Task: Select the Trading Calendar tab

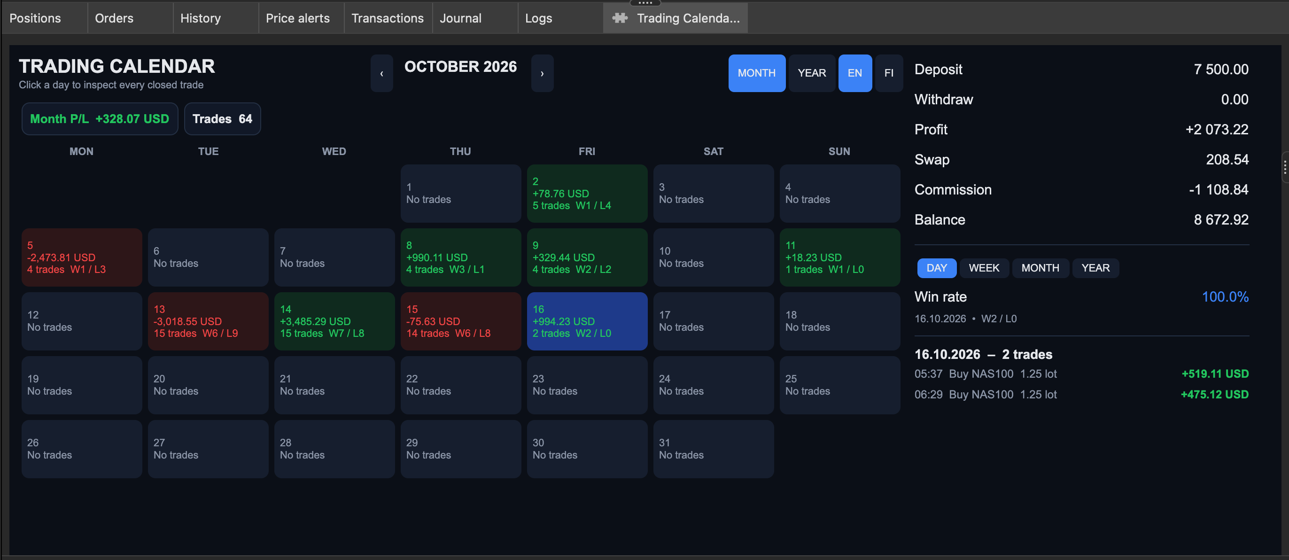Action: [676, 18]
